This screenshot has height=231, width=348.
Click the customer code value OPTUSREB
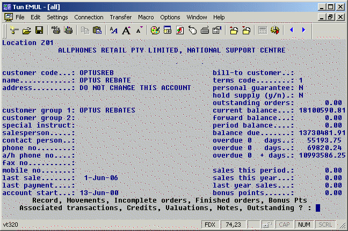pos(97,73)
